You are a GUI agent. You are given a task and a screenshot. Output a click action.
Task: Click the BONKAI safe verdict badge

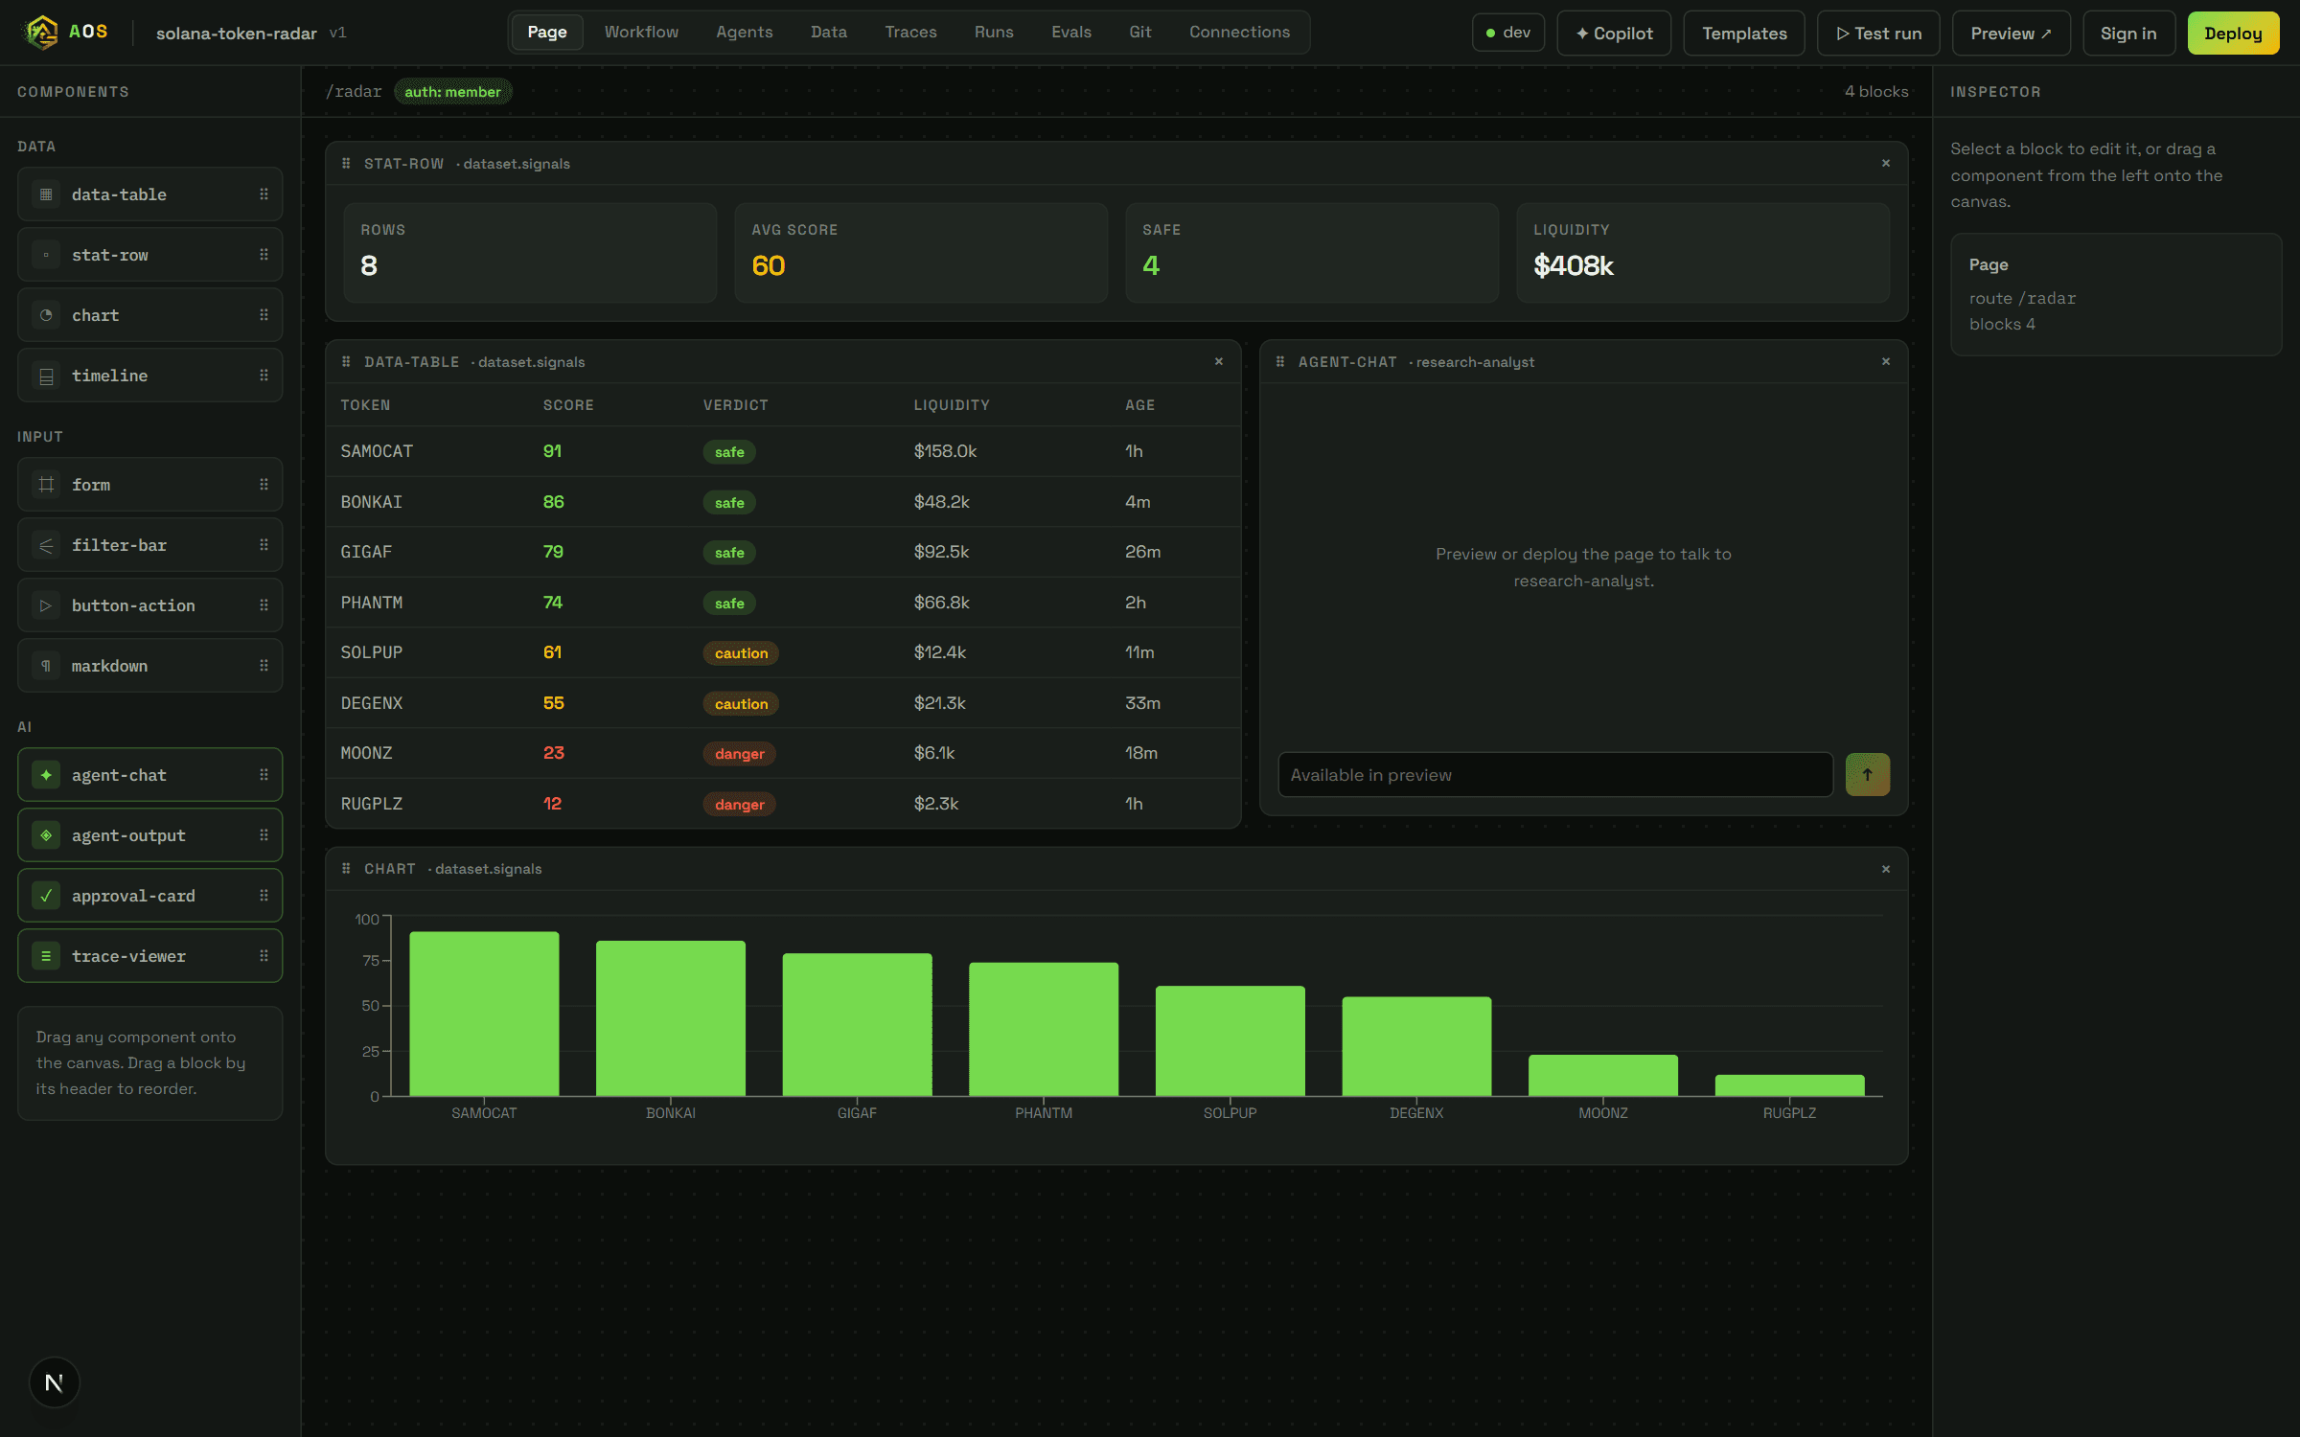click(729, 503)
